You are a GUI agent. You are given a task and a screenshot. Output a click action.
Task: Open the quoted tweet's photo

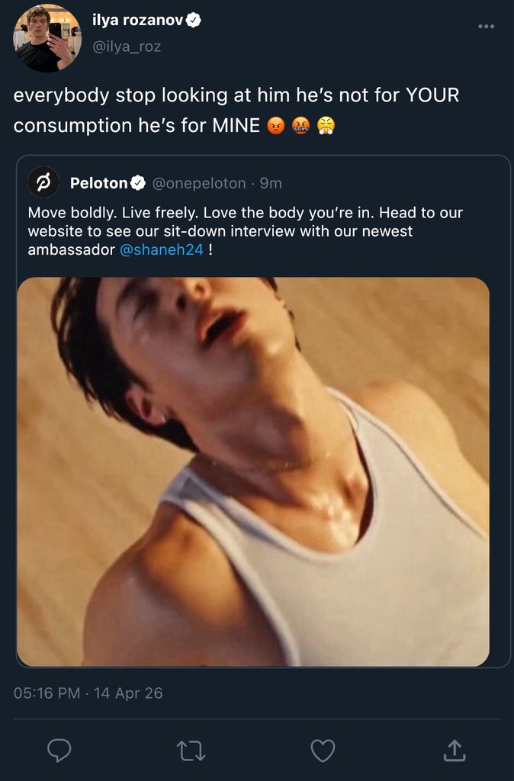253,471
